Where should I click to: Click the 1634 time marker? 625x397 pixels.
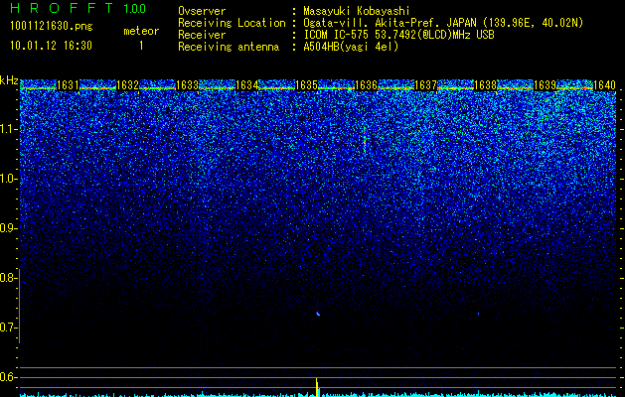coord(246,85)
